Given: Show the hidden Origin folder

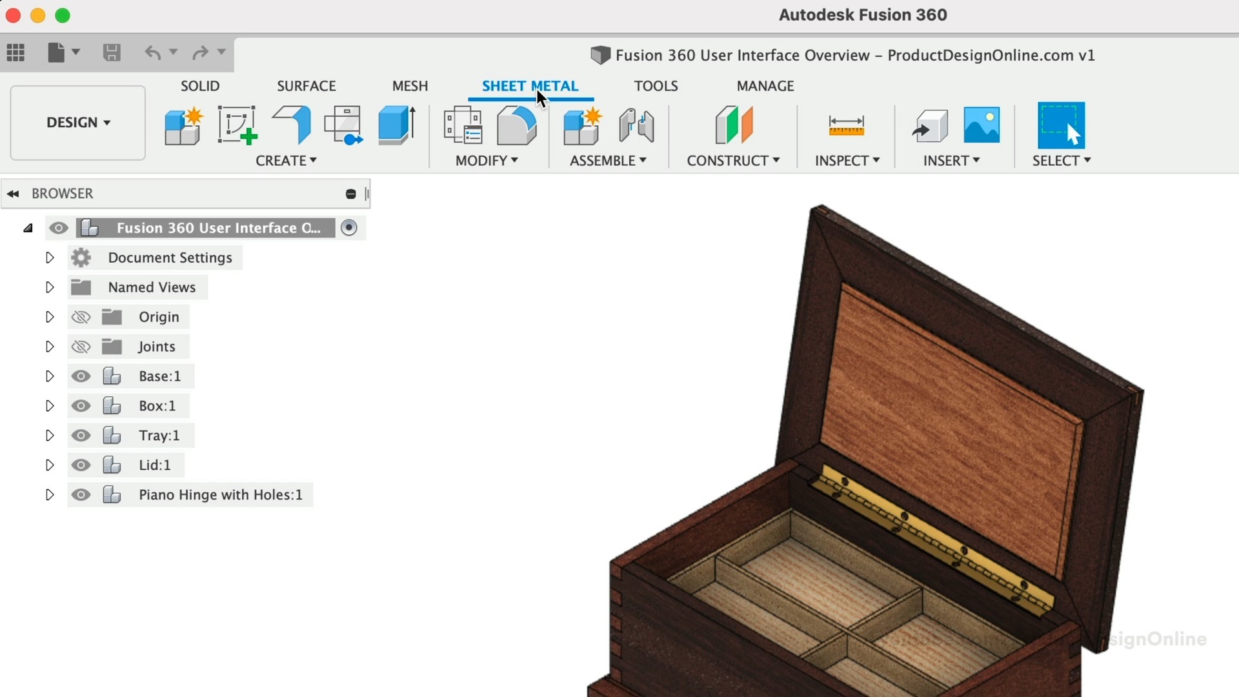Looking at the screenshot, I should coord(81,317).
